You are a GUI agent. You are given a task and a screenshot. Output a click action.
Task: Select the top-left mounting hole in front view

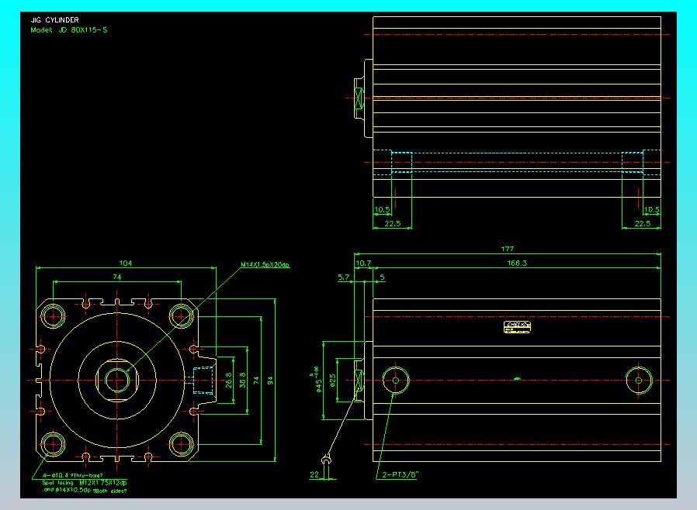[54, 315]
